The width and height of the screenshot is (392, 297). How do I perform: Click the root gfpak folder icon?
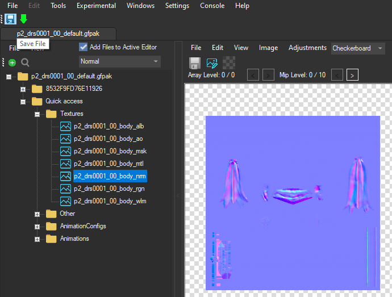coord(23,76)
